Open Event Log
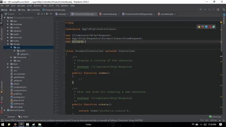Screen dimensions: 226x127 [215, 117]
